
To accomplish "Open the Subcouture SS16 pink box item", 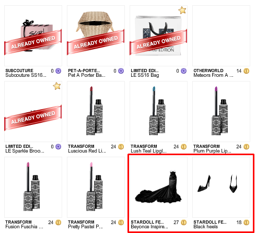I will 33,36.
